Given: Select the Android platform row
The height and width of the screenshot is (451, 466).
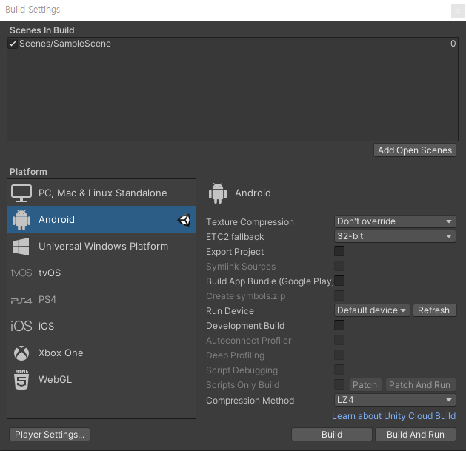Looking at the screenshot, I should pos(101,219).
